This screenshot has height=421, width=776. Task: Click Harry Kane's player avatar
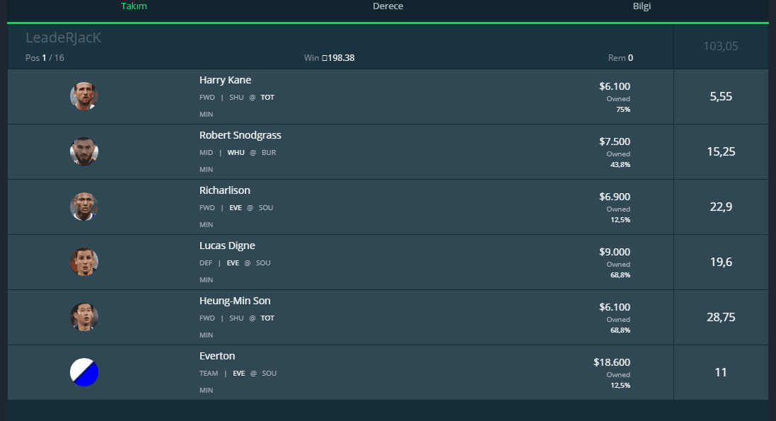(84, 96)
